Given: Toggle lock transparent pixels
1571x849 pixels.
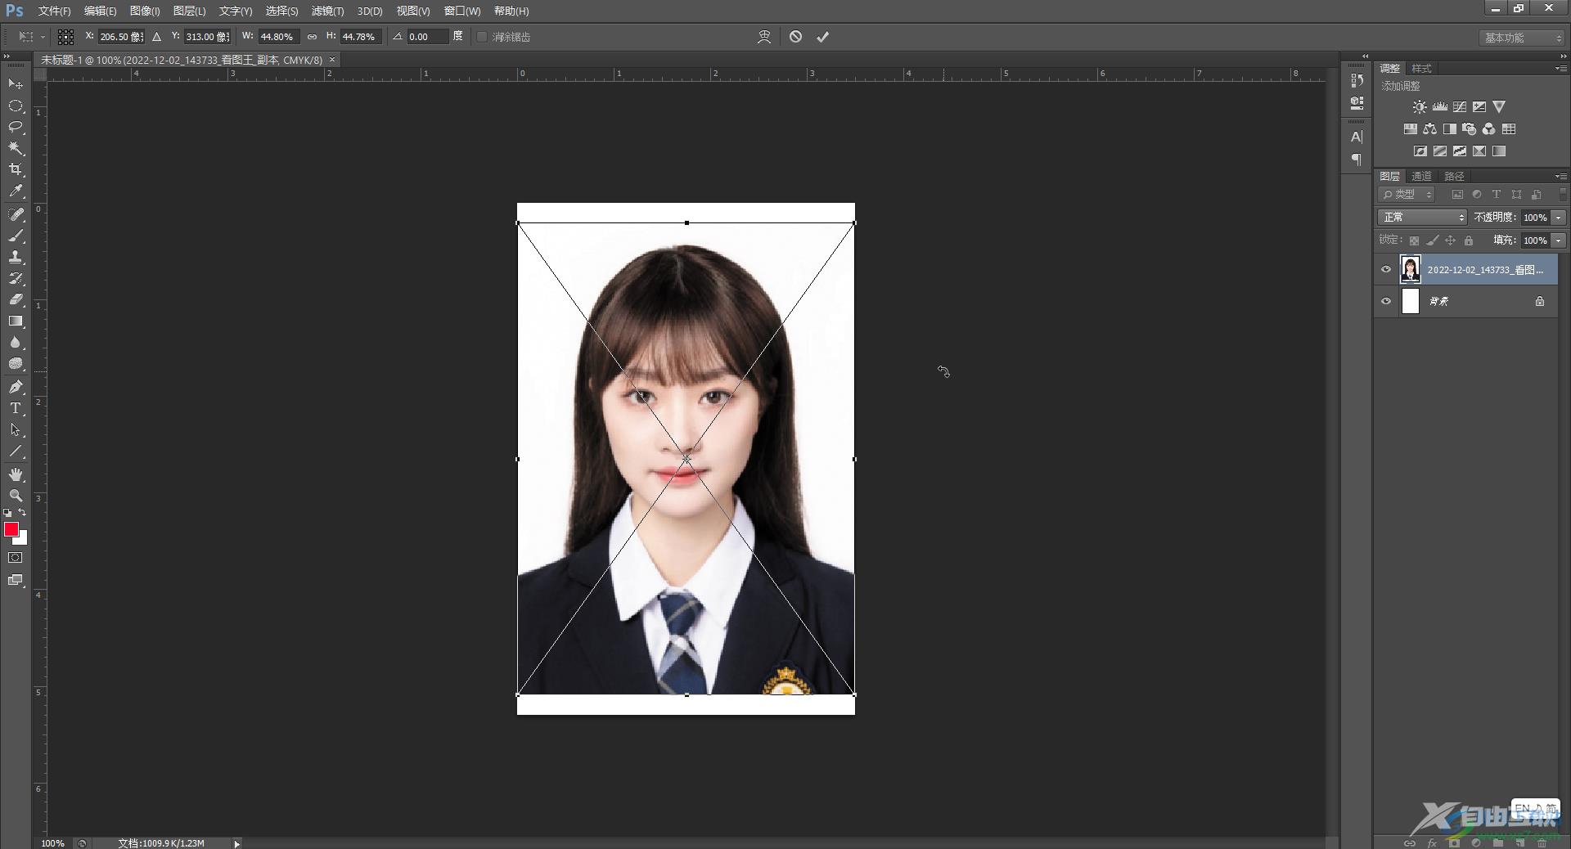Looking at the screenshot, I should pos(1414,240).
